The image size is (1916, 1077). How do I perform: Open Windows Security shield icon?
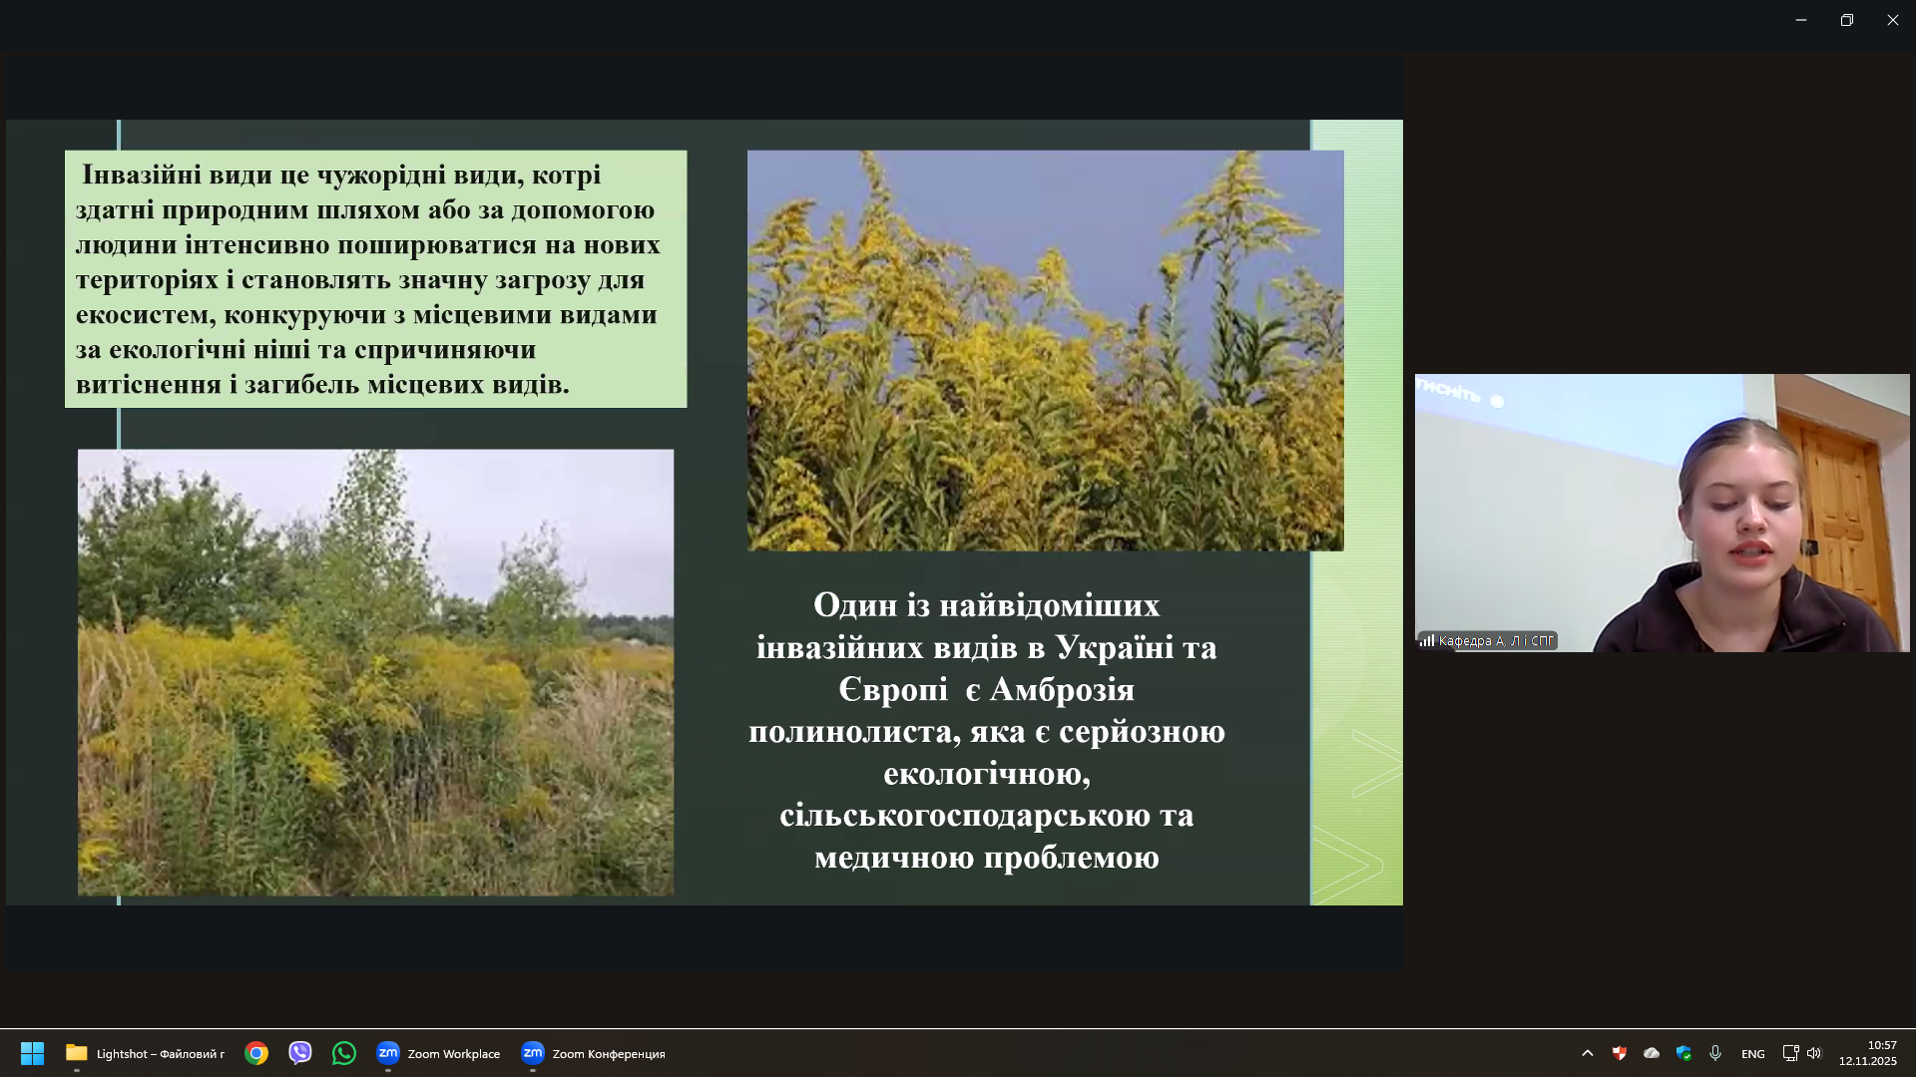pos(1683,1053)
